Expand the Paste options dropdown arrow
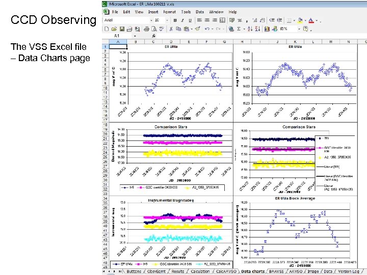Screen dimensions: 367x275 (192, 29)
